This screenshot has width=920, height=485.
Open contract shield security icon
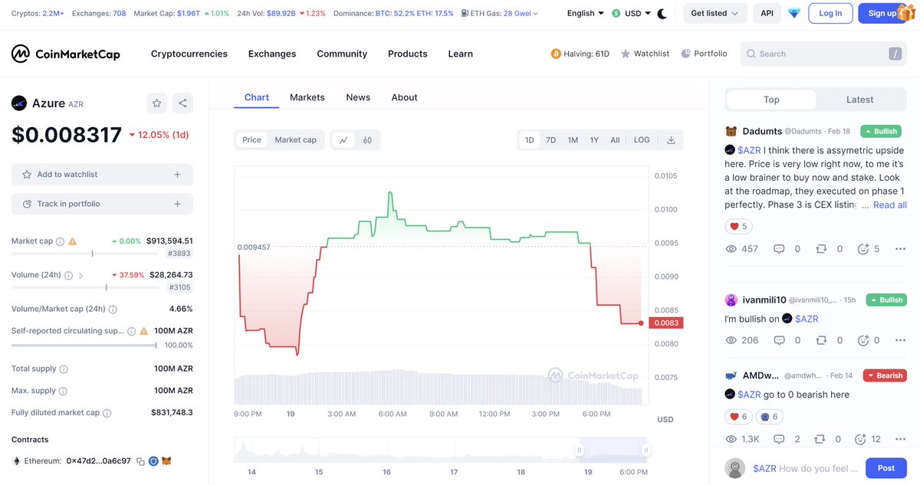coord(153,461)
